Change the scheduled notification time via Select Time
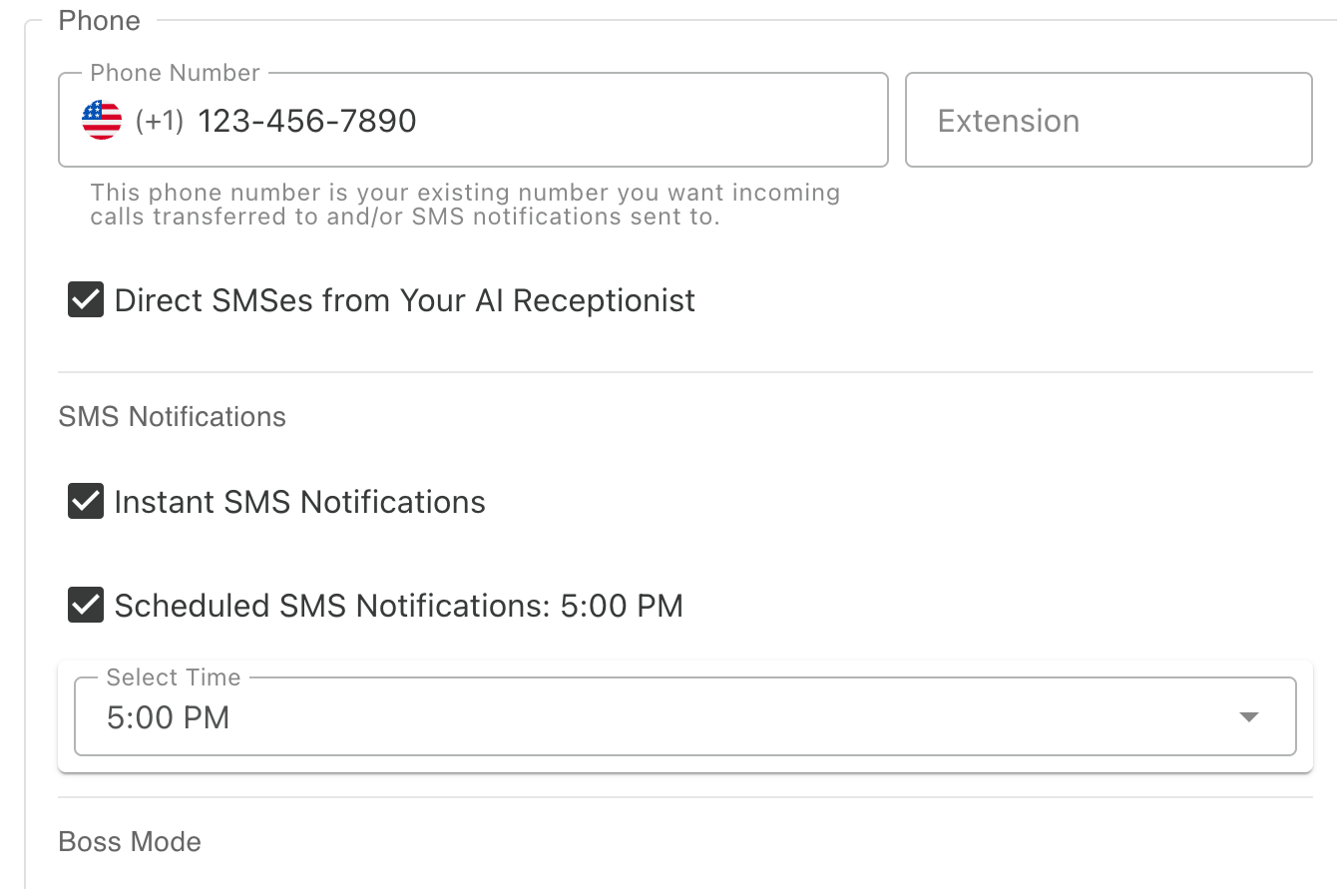 point(684,715)
